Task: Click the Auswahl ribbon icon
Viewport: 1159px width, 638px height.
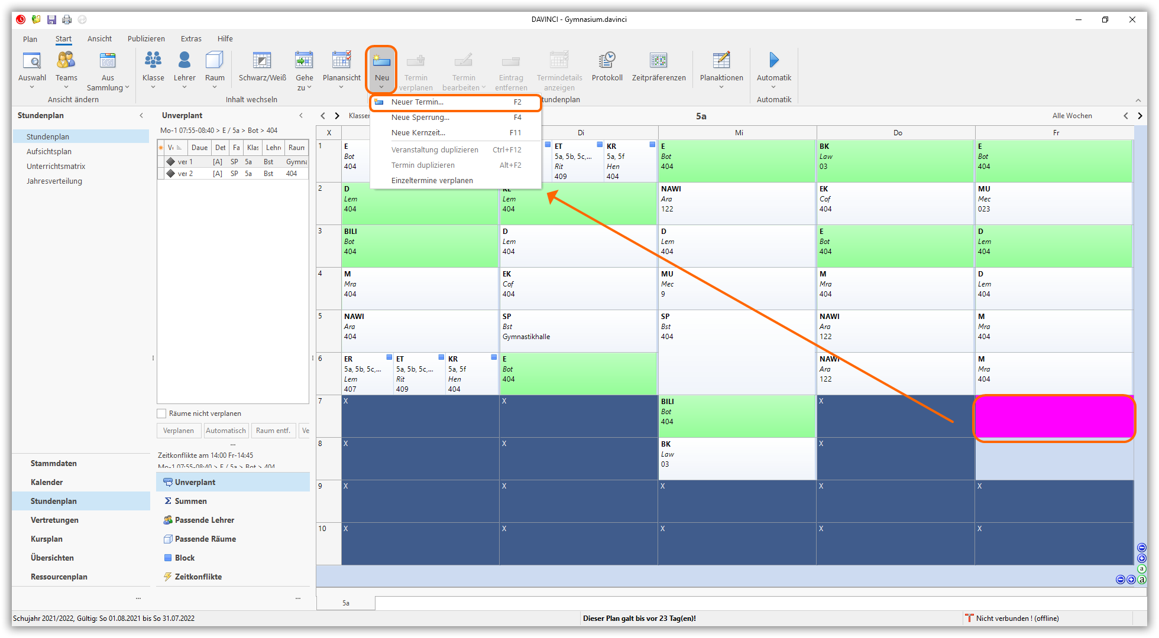Action: [x=32, y=61]
